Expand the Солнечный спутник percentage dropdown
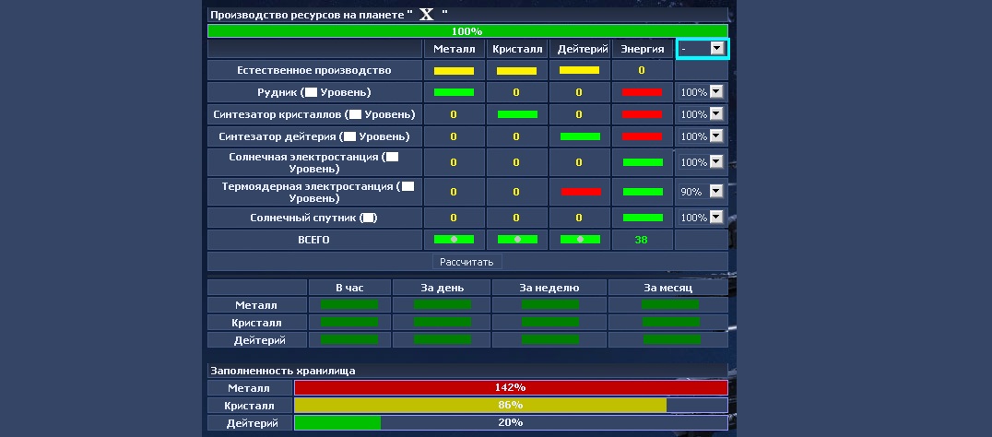 tap(702, 218)
